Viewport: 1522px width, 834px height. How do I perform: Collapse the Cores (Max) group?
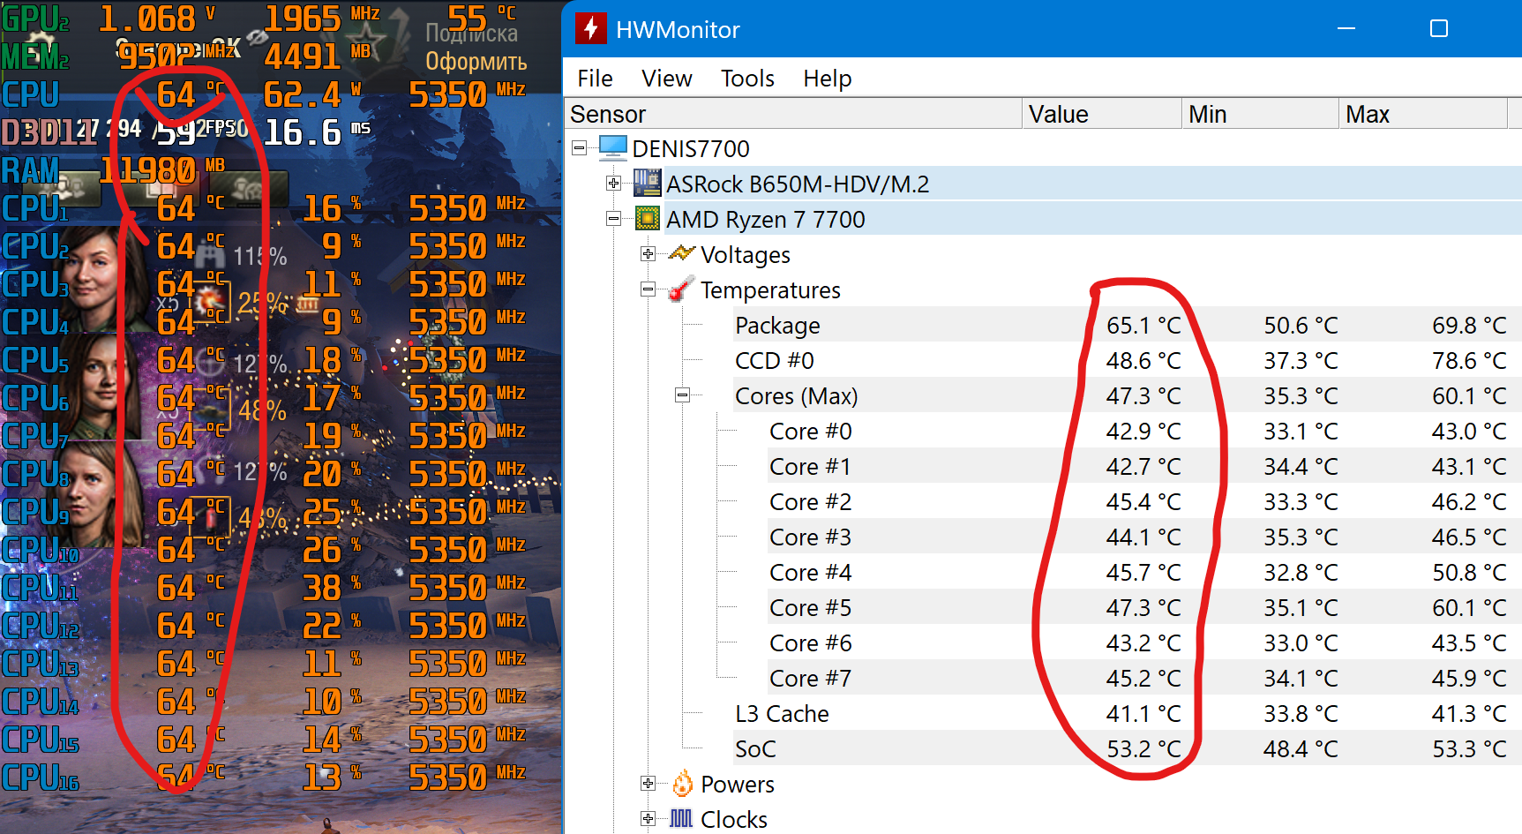682,395
